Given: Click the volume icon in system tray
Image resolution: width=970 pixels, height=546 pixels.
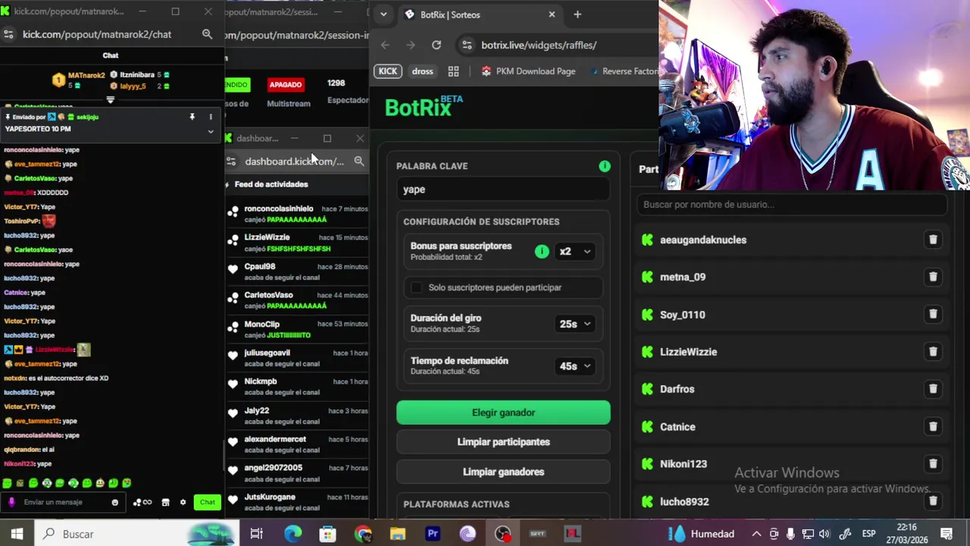Looking at the screenshot, I should [x=824, y=534].
